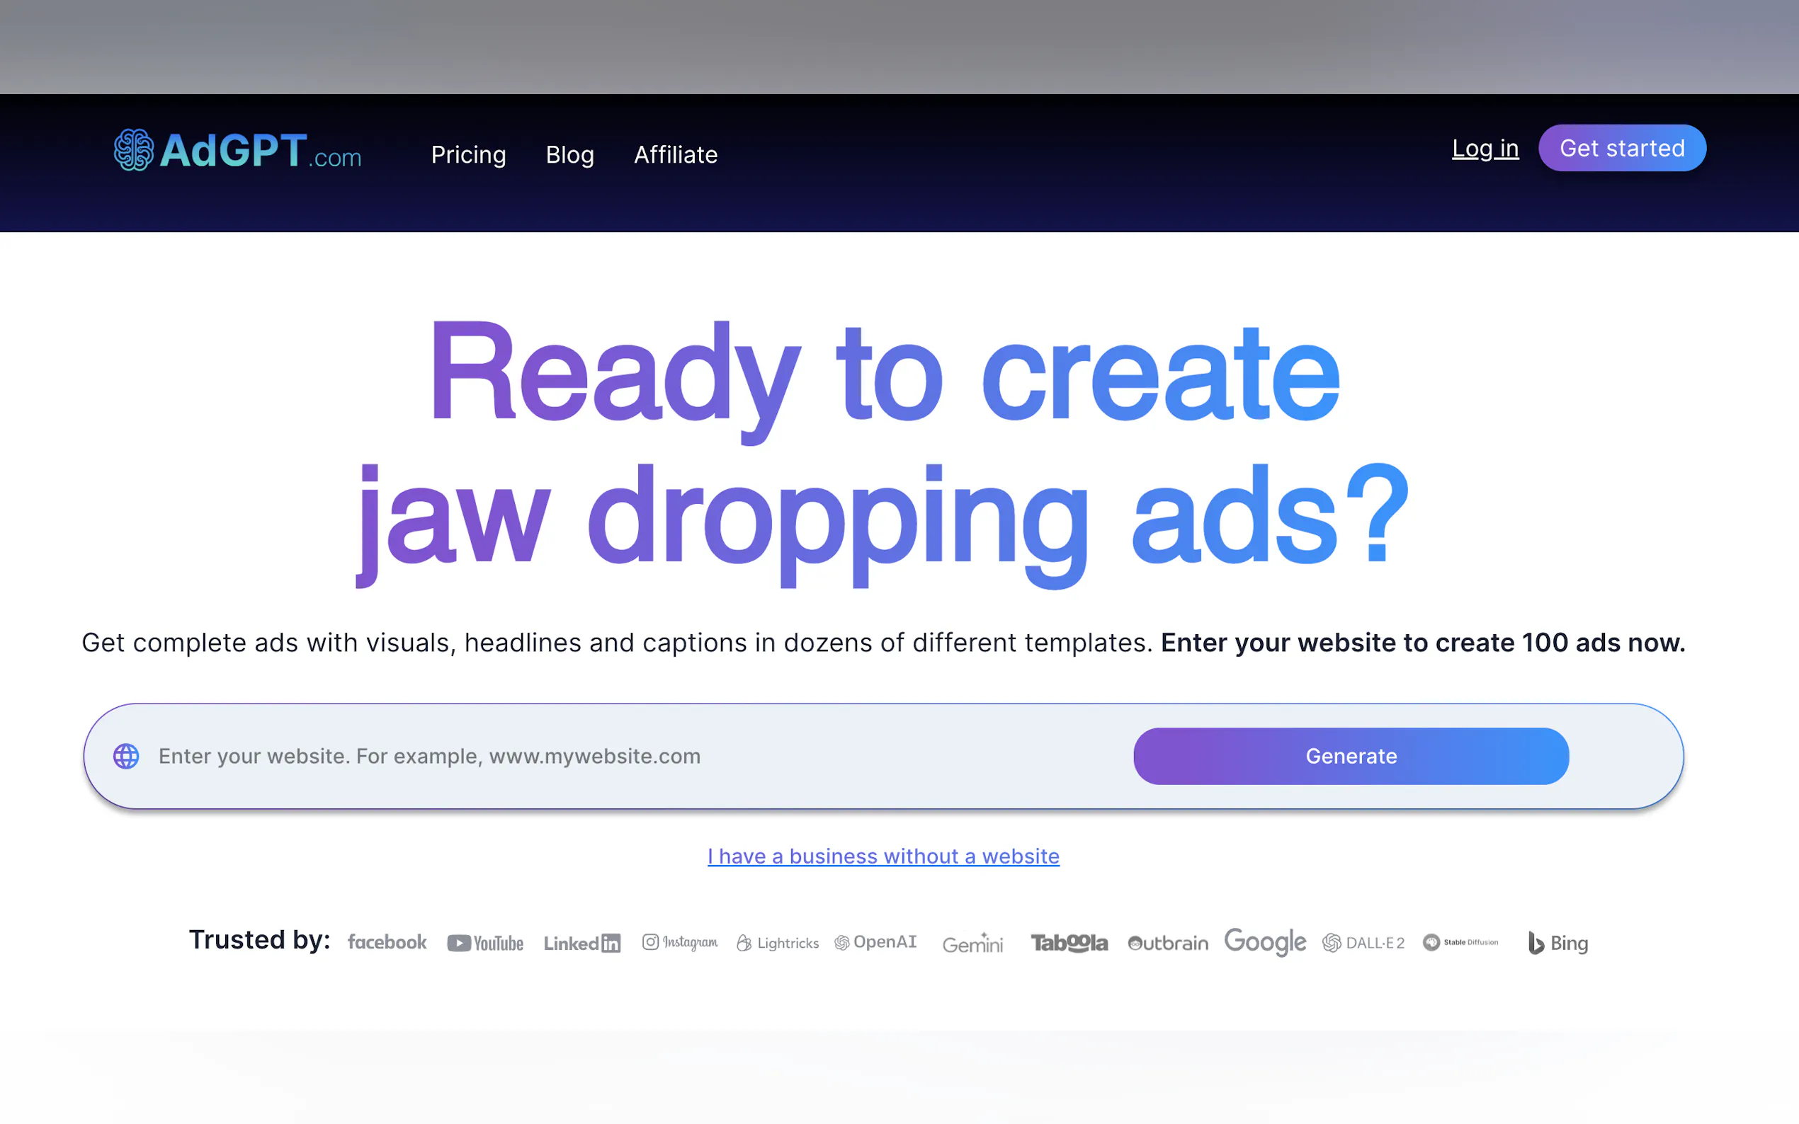Go to the Blog menu item

(569, 154)
